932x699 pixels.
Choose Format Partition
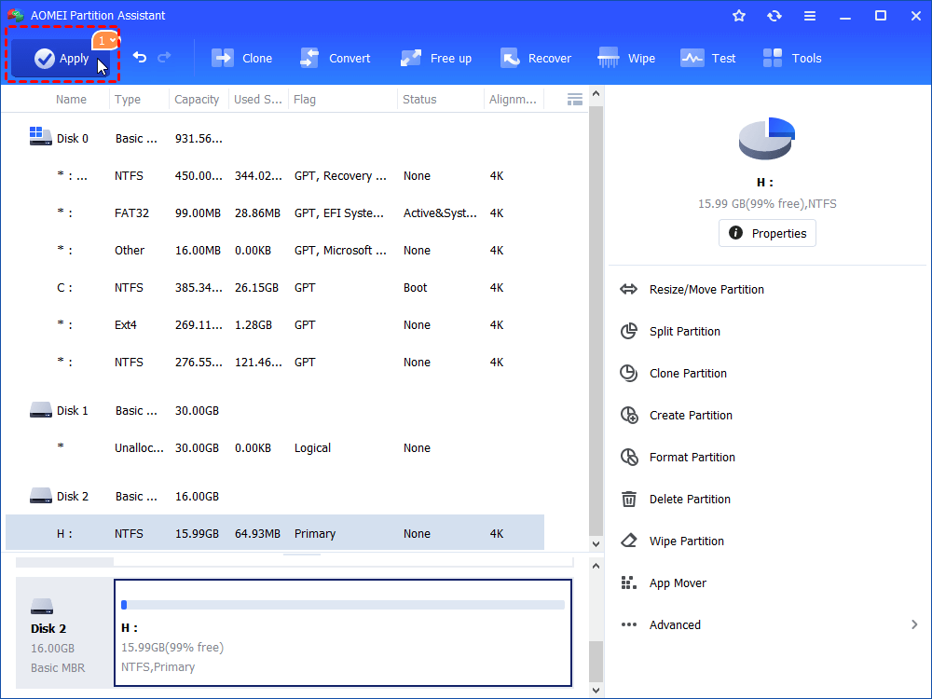click(x=692, y=457)
